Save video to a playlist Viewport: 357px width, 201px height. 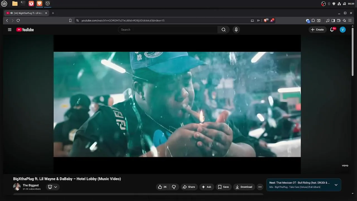click(x=223, y=187)
